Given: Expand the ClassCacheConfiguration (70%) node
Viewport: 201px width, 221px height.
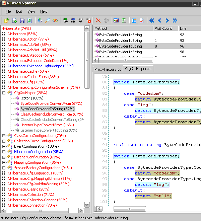Looking at the screenshot, I should (x=4, y=136).
